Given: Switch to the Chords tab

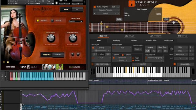Looking at the screenshot, I should tap(134, 41).
